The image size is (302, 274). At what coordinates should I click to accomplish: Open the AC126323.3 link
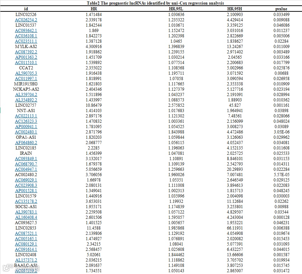pyautogui.click(x=26, y=121)
